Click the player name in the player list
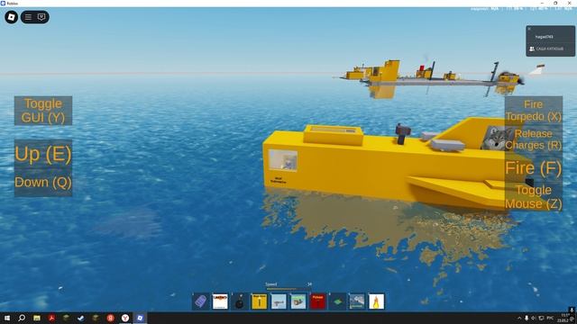577x324 pixels. pyautogui.click(x=544, y=37)
